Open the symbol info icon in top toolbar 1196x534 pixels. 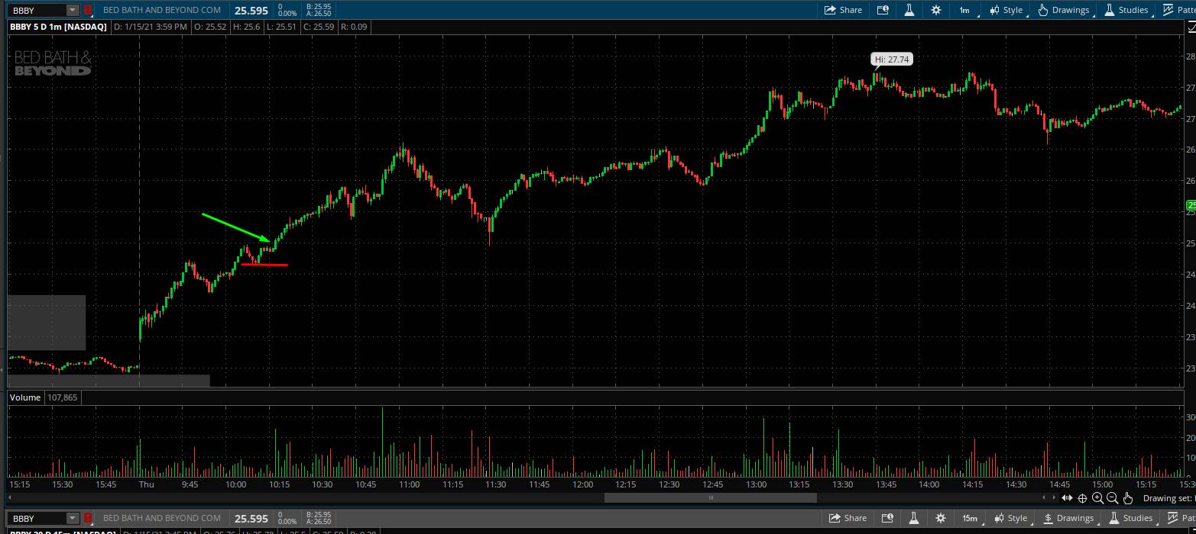coord(883,10)
